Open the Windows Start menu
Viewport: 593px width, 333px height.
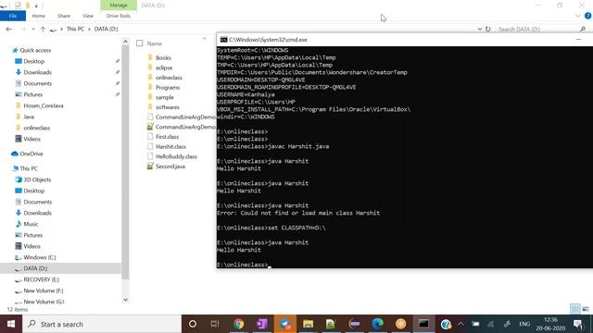pos(11,324)
